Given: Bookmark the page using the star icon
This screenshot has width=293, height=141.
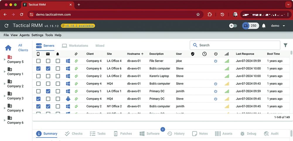Looking at the screenshot, I should [198, 14].
